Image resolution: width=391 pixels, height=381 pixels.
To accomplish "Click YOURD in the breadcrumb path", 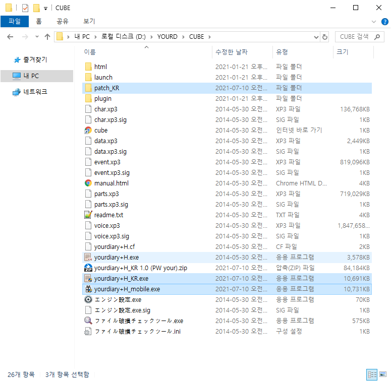I will (x=167, y=37).
